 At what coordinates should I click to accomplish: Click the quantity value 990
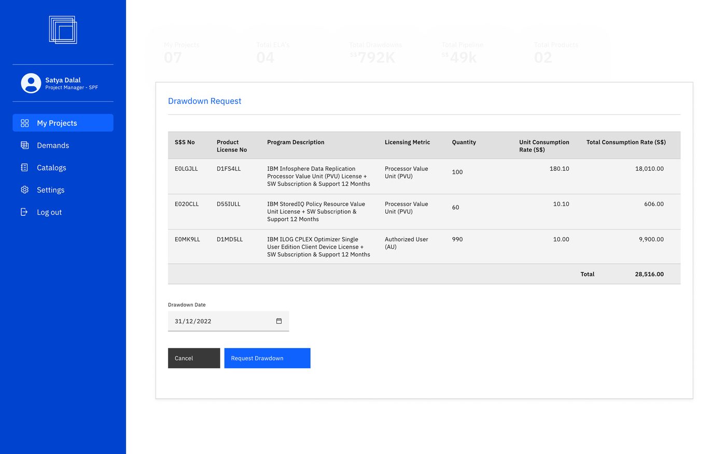tap(457, 239)
